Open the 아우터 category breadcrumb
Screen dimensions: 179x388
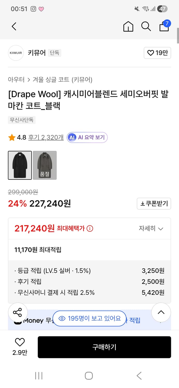[14, 80]
